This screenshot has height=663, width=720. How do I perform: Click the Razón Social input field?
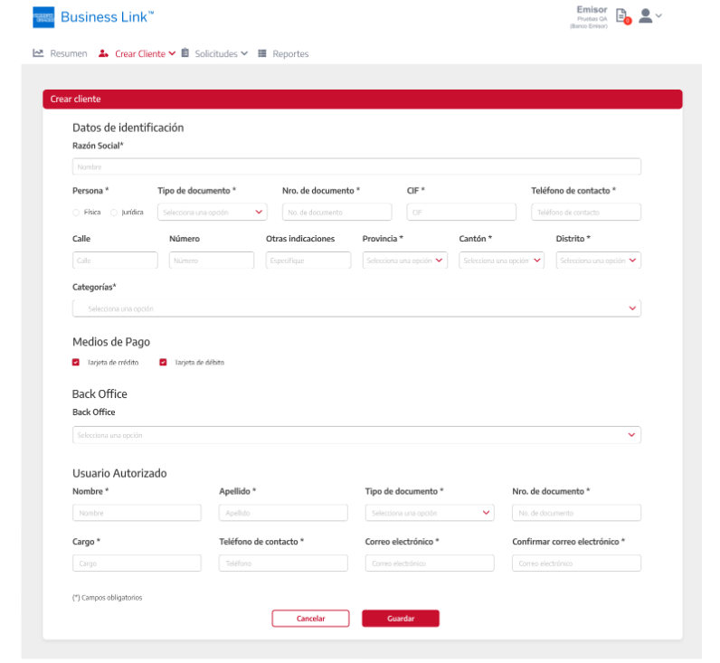click(356, 166)
